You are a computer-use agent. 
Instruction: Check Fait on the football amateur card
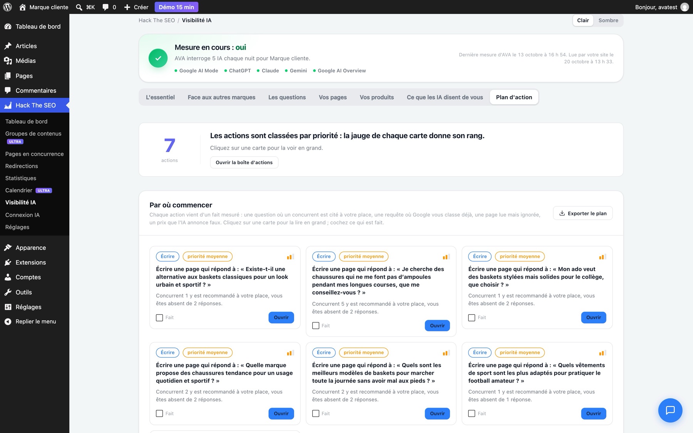(x=472, y=413)
